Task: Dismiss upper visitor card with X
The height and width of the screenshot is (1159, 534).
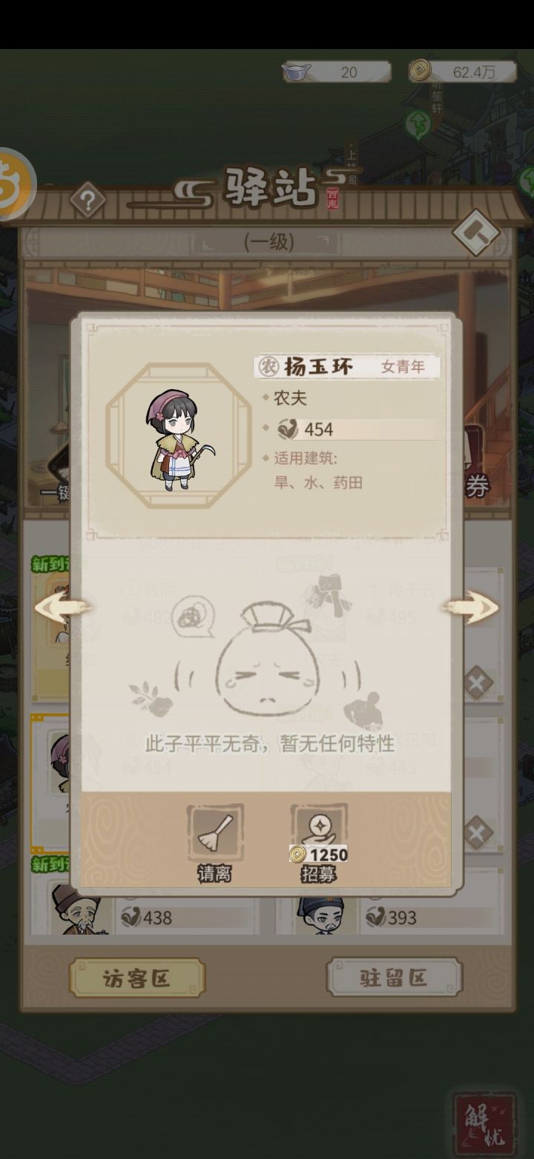Action: (x=478, y=683)
